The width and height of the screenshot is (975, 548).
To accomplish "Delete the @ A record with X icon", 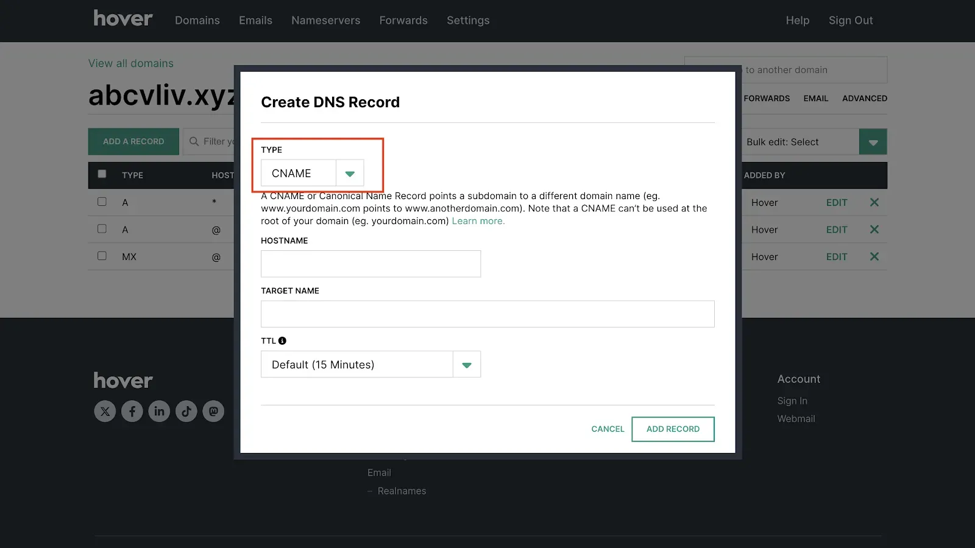I will click(x=874, y=230).
